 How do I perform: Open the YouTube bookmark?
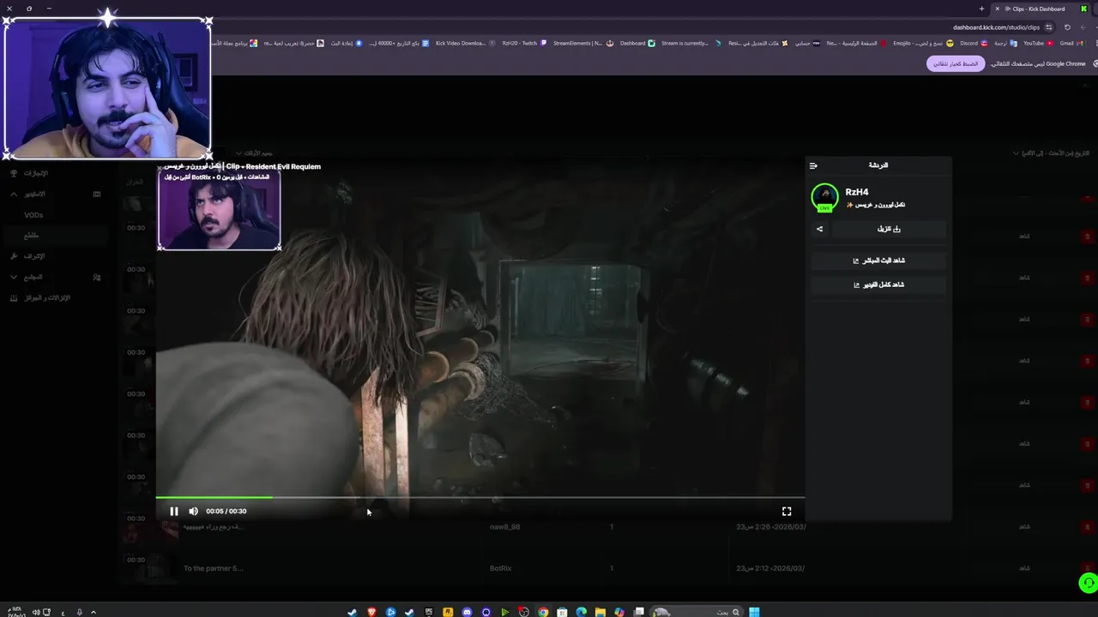pos(1037,43)
